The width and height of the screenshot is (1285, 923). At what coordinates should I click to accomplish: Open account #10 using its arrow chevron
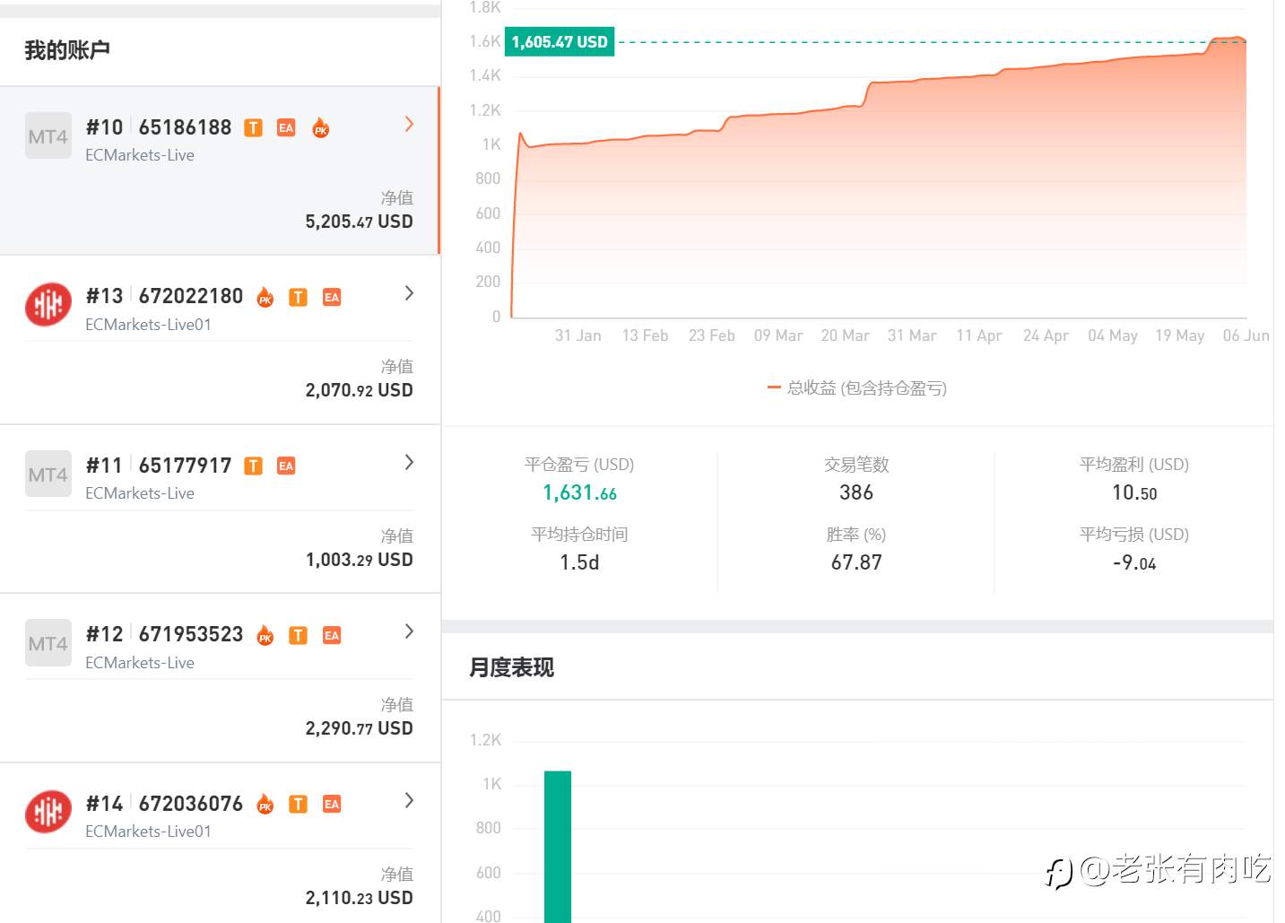point(409,124)
